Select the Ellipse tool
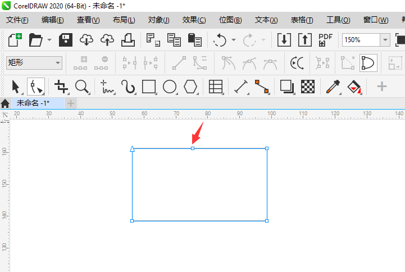Viewport: 405px width, 272px height. [x=170, y=87]
